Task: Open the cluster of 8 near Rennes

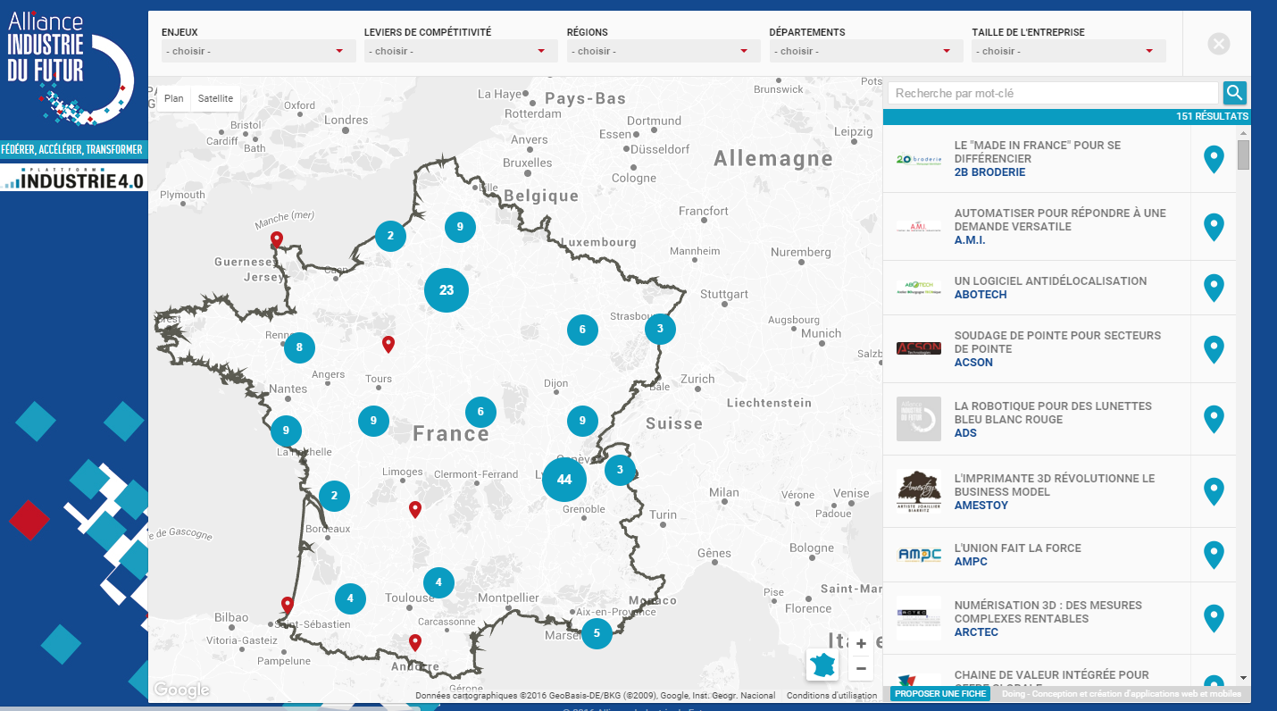Action: tap(299, 347)
